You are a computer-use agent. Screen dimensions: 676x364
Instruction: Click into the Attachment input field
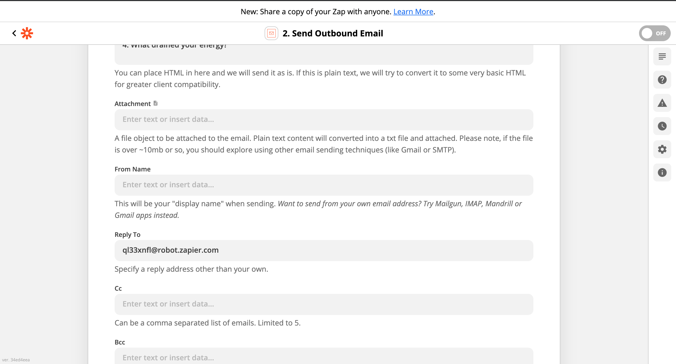point(324,119)
